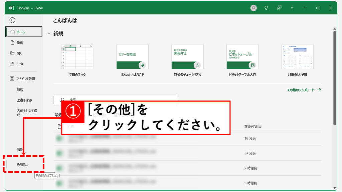Click the その他のテンプレート link
The image size is (342, 192).
click(x=304, y=90)
